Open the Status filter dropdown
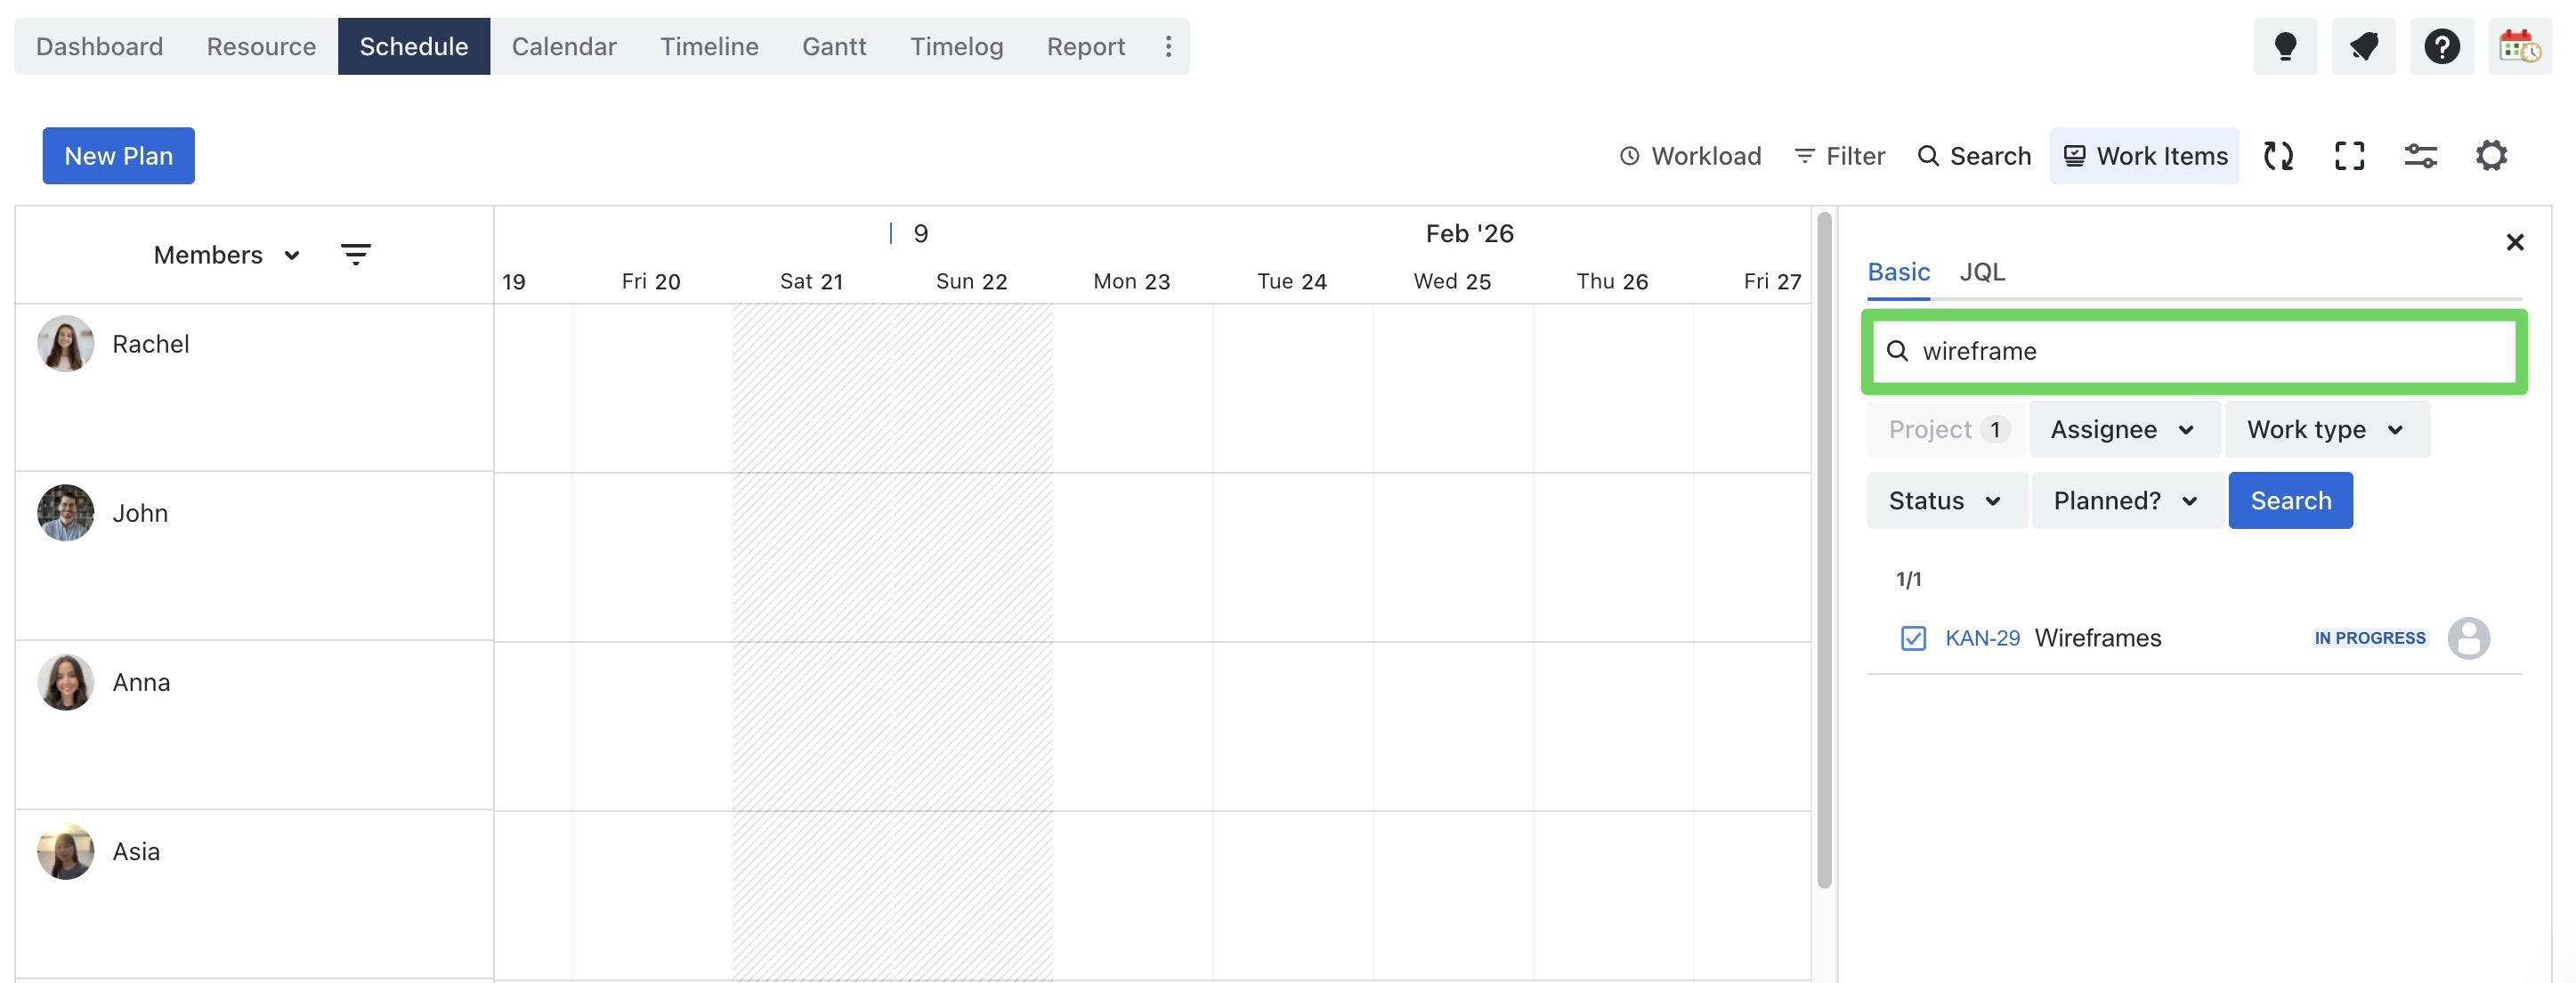Image resolution: width=2576 pixels, height=983 pixels. pos(1945,501)
